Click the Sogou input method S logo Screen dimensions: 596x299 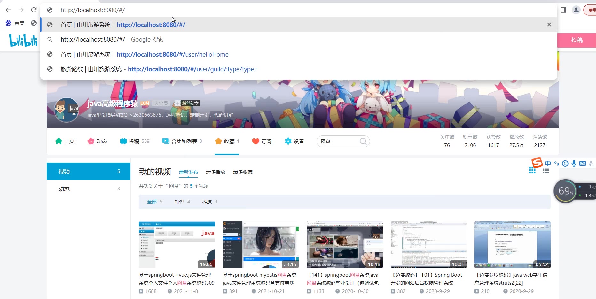537,163
